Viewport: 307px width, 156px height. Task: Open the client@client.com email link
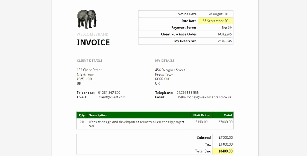click(x=112, y=97)
